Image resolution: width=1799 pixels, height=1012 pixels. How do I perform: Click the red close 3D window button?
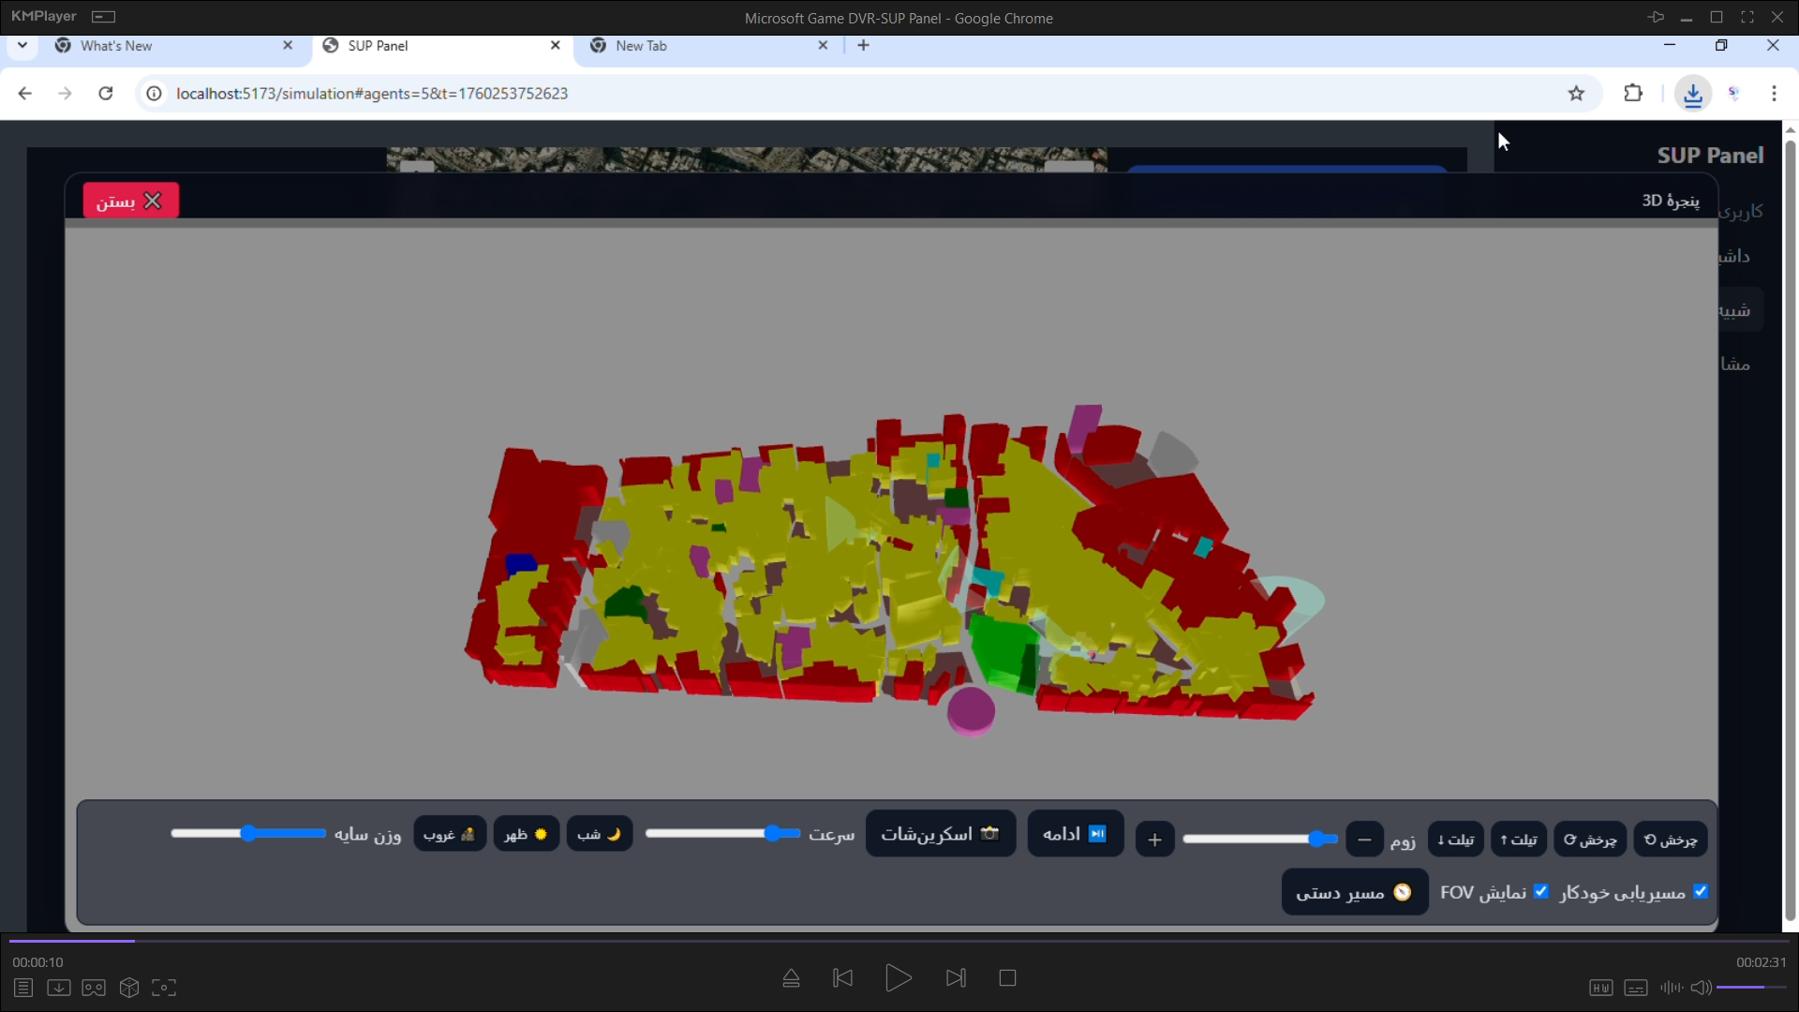(130, 201)
